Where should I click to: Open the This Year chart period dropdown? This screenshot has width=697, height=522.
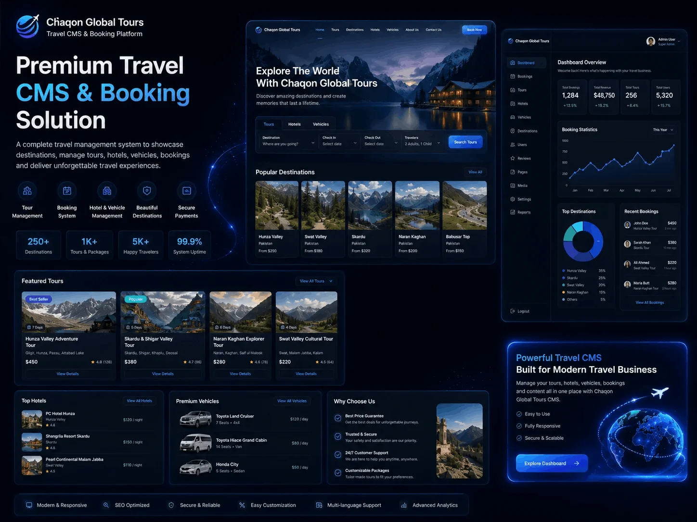[663, 130]
